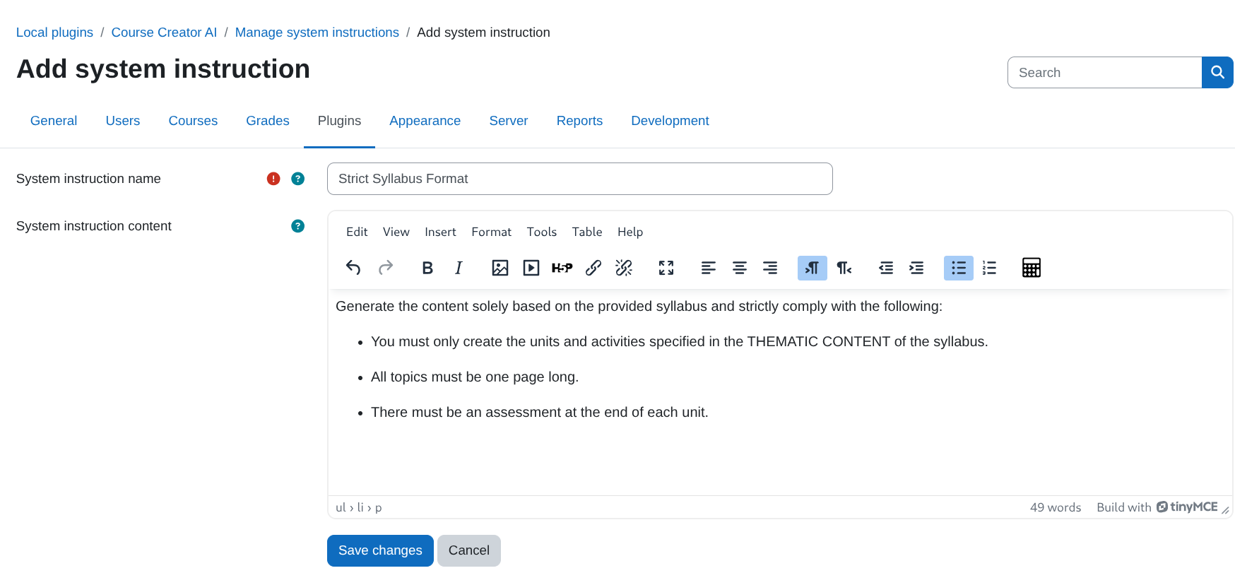Switch to the Reports tab
The width and height of the screenshot is (1235, 573).
(x=579, y=121)
